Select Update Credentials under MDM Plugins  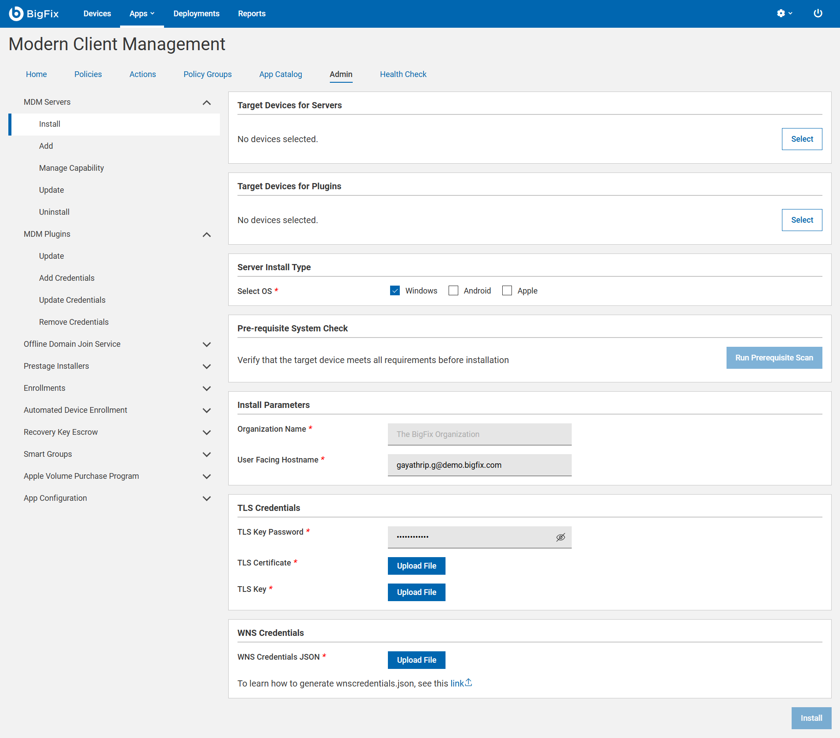tap(72, 300)
